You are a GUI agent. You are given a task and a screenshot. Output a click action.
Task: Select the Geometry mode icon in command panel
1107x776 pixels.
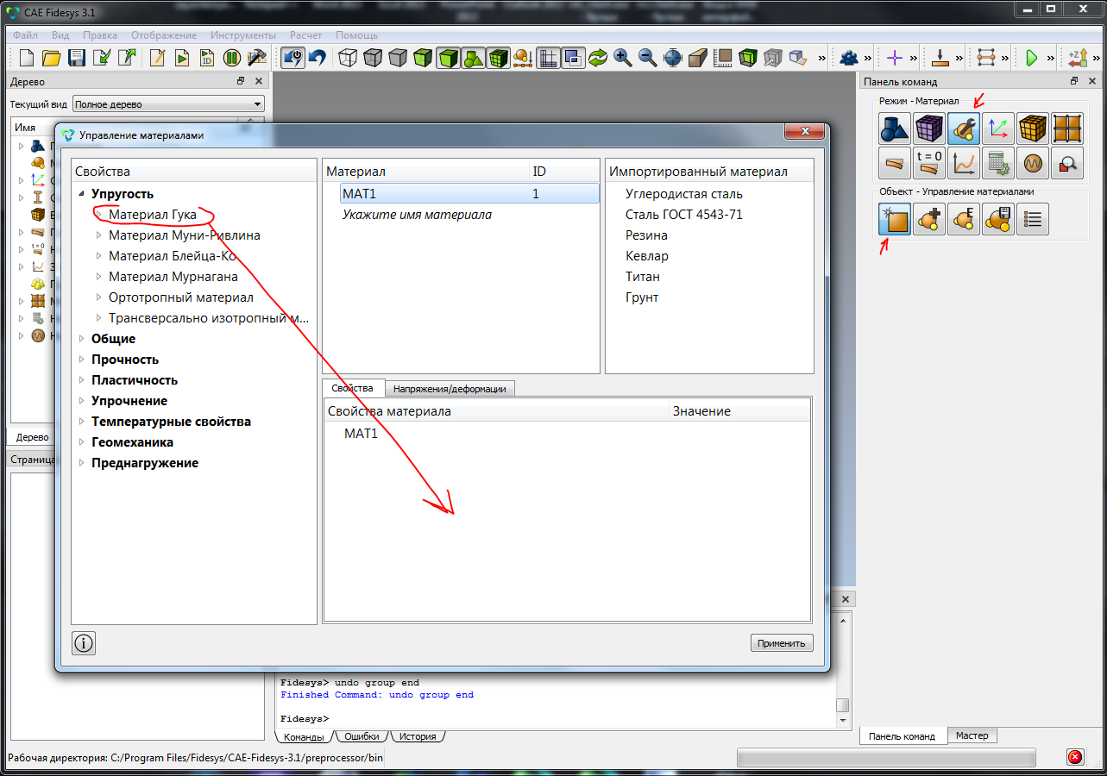coord(895,128)
